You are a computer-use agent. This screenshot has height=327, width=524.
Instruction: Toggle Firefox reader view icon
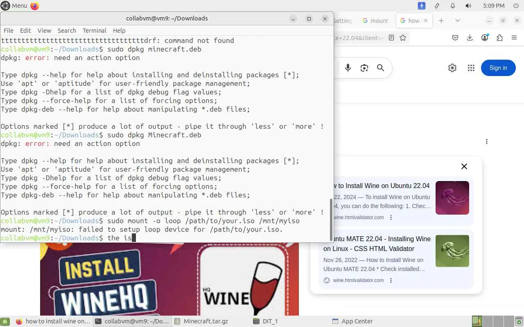coord(391,38)
